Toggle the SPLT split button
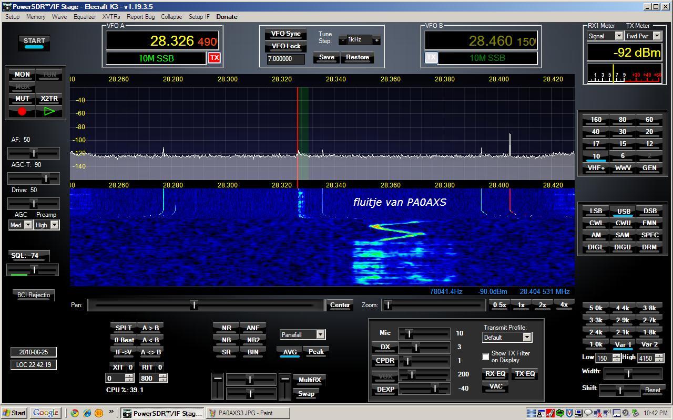The height and width of the screenshot is (420, 673). click(124, 328)
